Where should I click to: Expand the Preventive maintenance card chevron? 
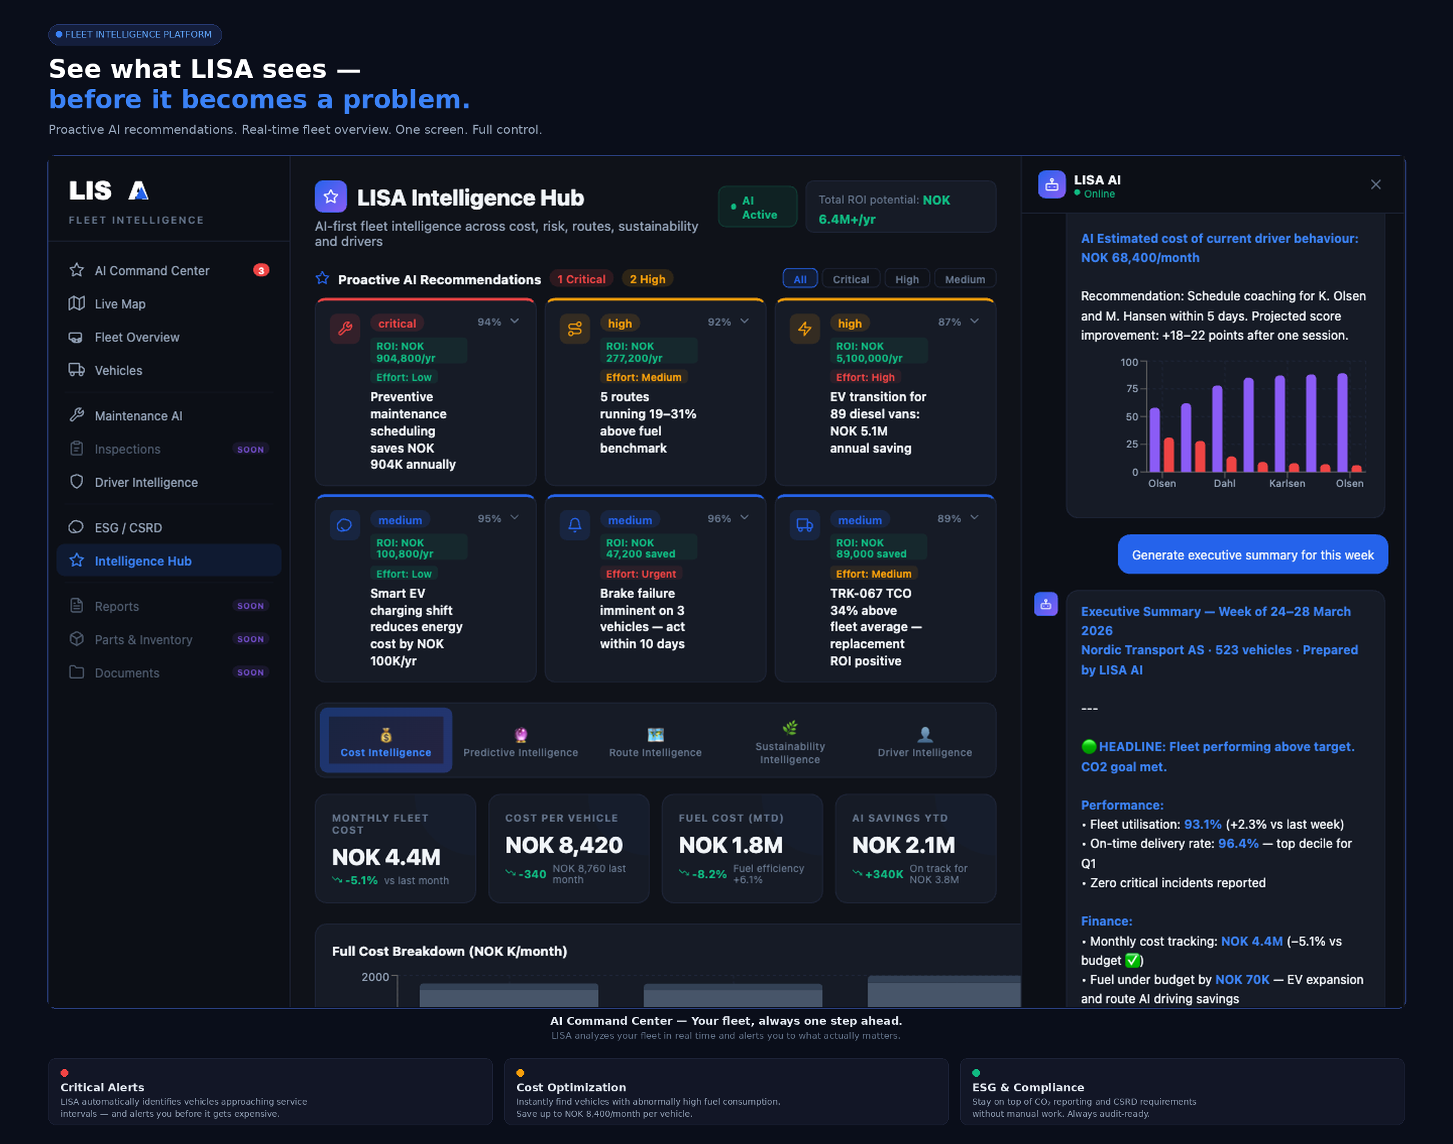click(515, 321)
